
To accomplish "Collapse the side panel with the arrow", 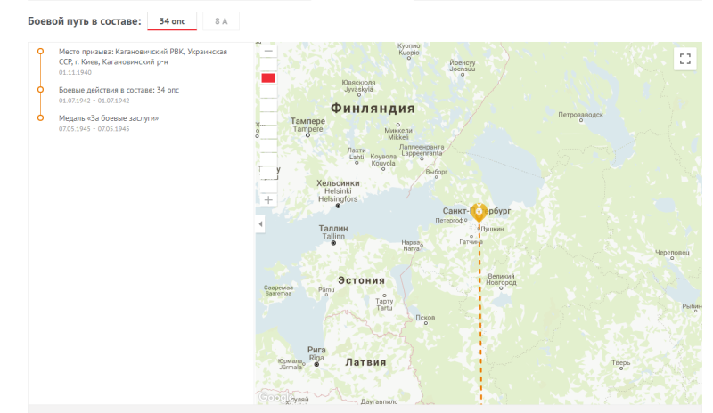I will point(260,224).
